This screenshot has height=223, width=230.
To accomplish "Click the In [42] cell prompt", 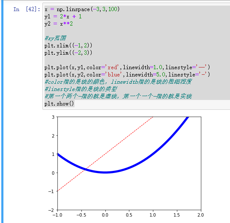I will tap(27, 9).
